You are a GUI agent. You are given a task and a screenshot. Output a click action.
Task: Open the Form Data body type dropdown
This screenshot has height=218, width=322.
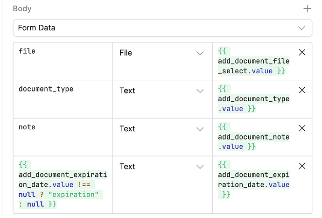point(162,28)
